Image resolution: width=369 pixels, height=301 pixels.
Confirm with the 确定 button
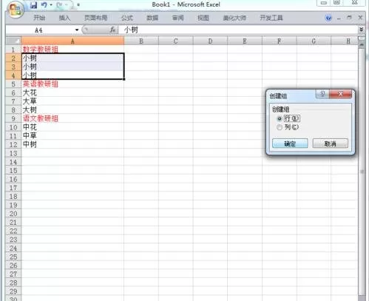[290, 143]
